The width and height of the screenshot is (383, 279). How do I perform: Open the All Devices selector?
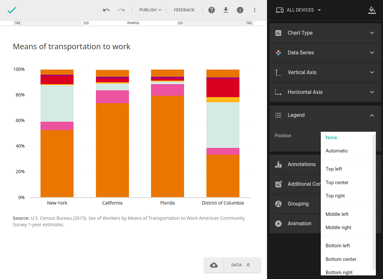(x=298, y=10)
